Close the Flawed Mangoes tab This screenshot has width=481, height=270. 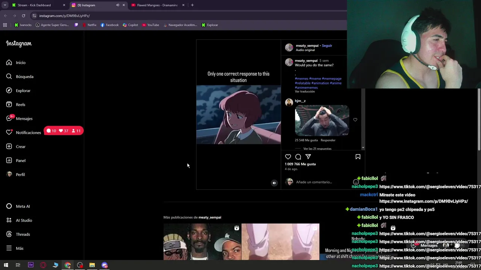(x=183, y=5)
